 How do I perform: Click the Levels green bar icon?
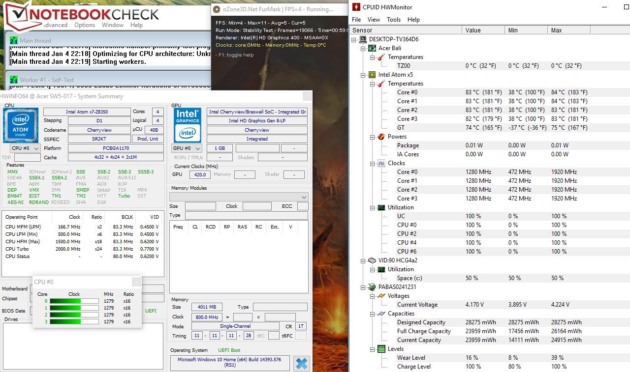(x=381, y=349)
